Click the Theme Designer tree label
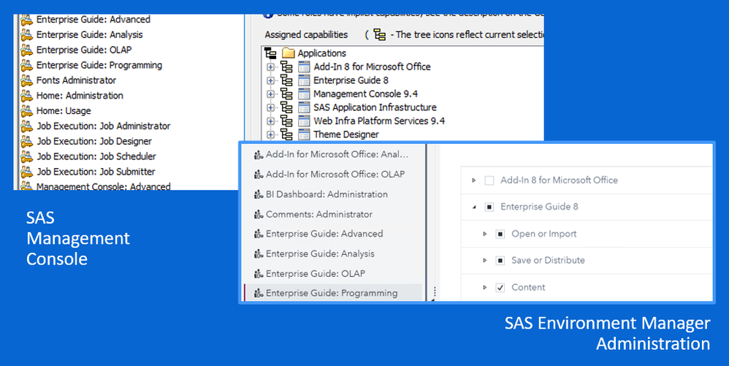Viewport: 729px width, 366px height. pyautogui.click(x=346, y=134)
